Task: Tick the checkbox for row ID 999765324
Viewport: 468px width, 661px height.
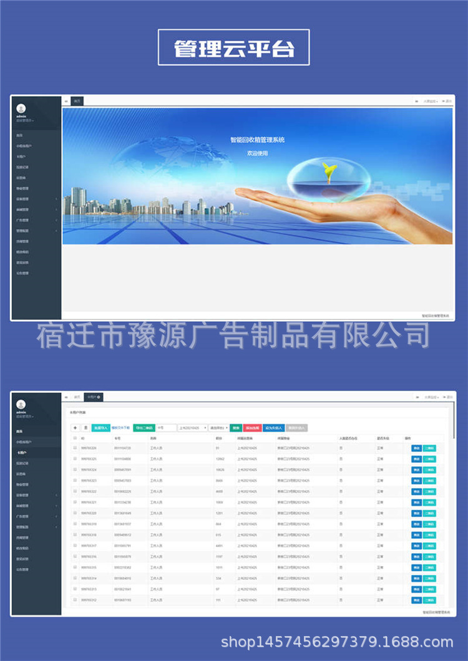Action: tap(75, 469)
